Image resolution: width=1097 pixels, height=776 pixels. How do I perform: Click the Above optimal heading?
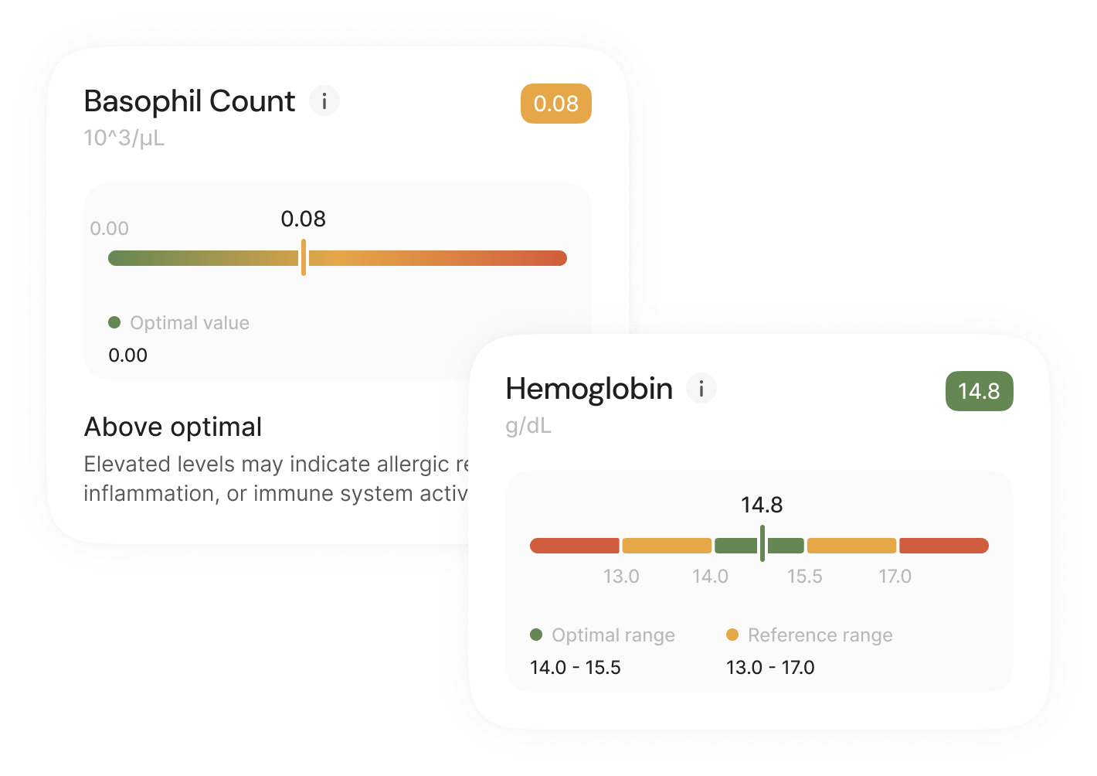pos(173,427)
